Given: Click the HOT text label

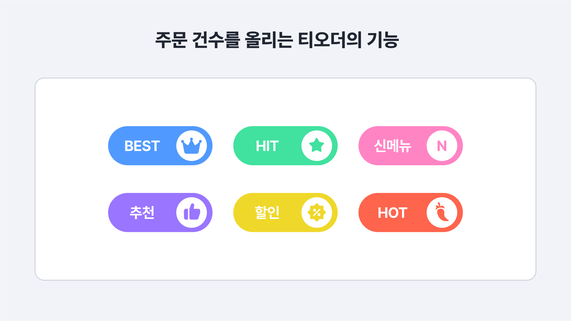Looking at the screenshot, I should tap(393, 213).
